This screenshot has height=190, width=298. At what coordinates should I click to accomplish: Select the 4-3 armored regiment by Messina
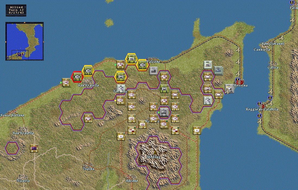click(x=218, y=95)
